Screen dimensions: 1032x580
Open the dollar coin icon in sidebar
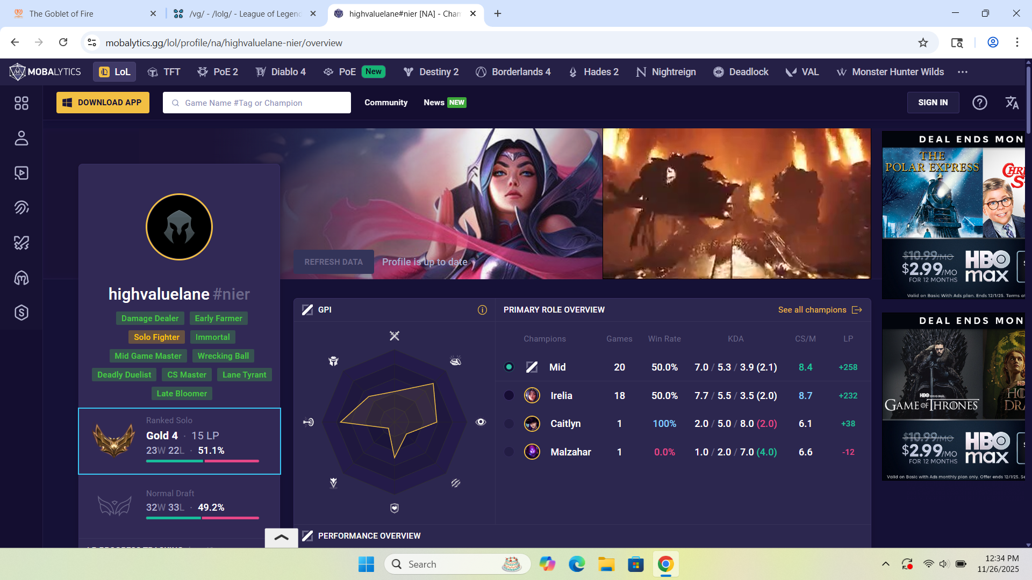[x=21, y=313]
